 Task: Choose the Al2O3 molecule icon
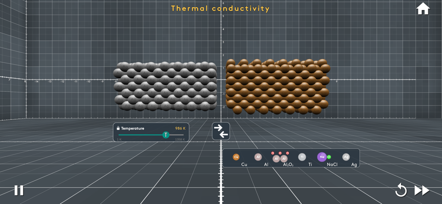pos(280,157)
